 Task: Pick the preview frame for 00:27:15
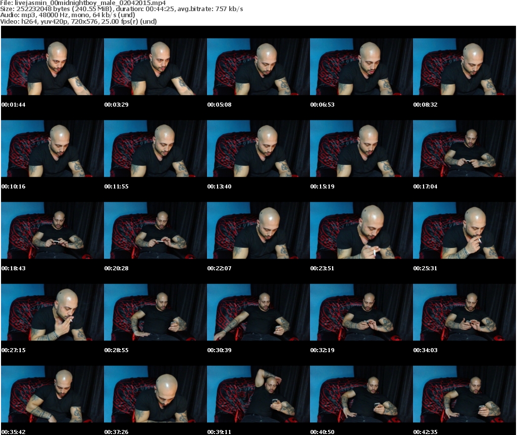point(53,312)
